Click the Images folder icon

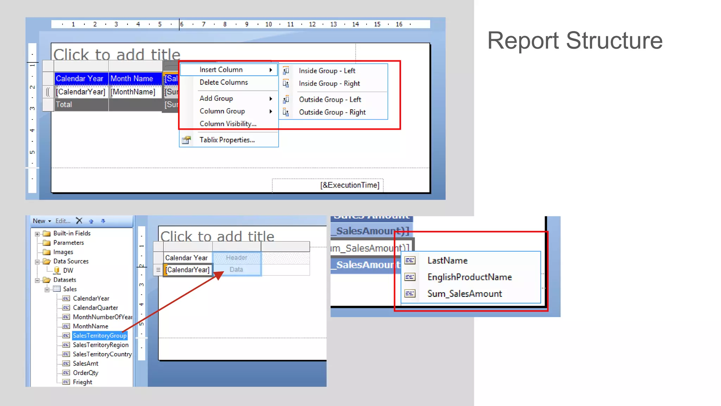click(x=47, y=252)
